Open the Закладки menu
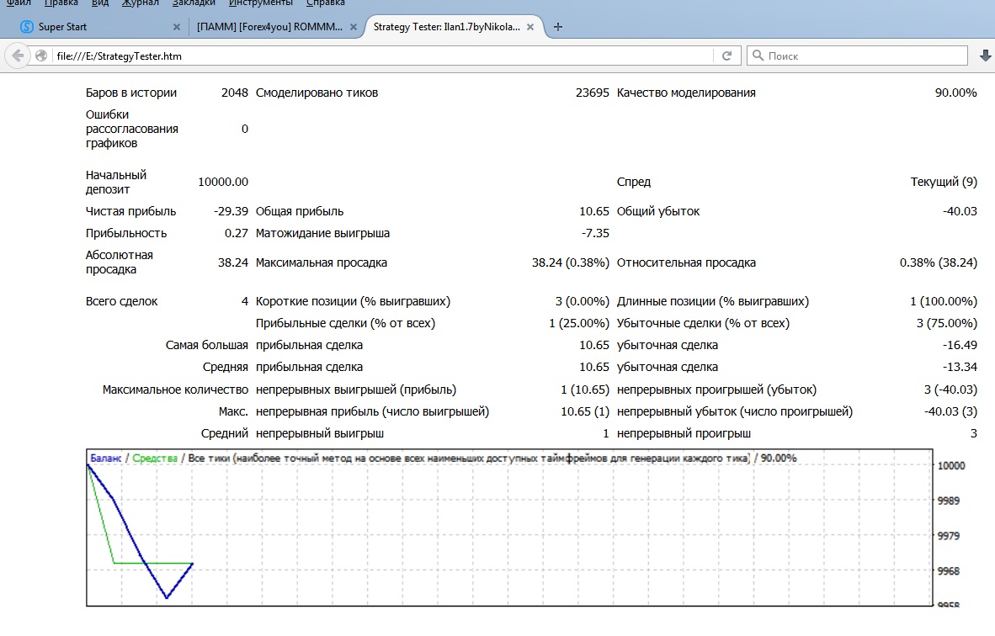This screenshot has height=636, width=995. click(194, 3)
